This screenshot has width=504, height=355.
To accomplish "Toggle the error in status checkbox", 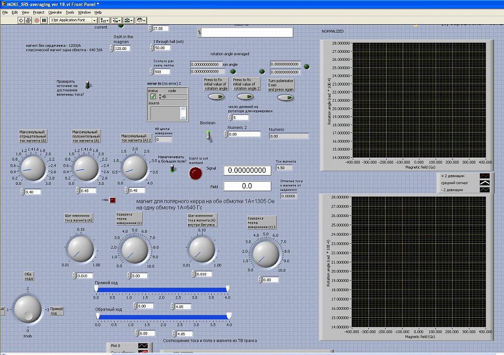I will point(153,96).
